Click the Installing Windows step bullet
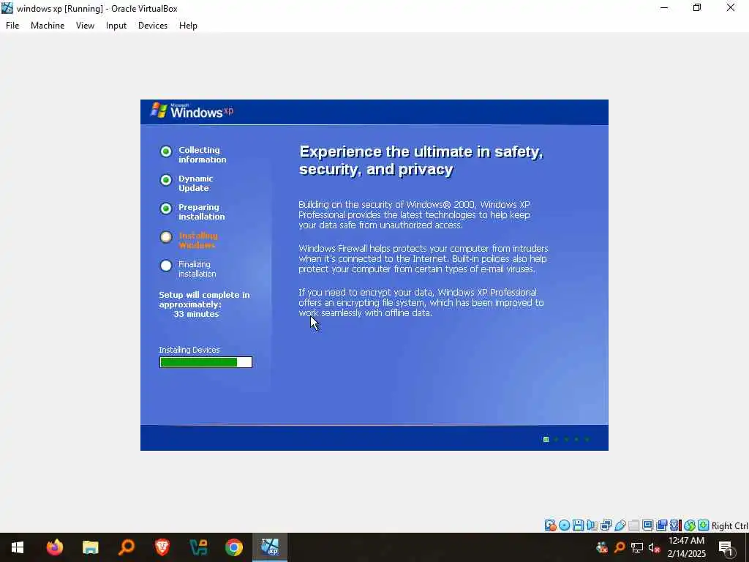The image size is (749, 562). coord(166,237)
